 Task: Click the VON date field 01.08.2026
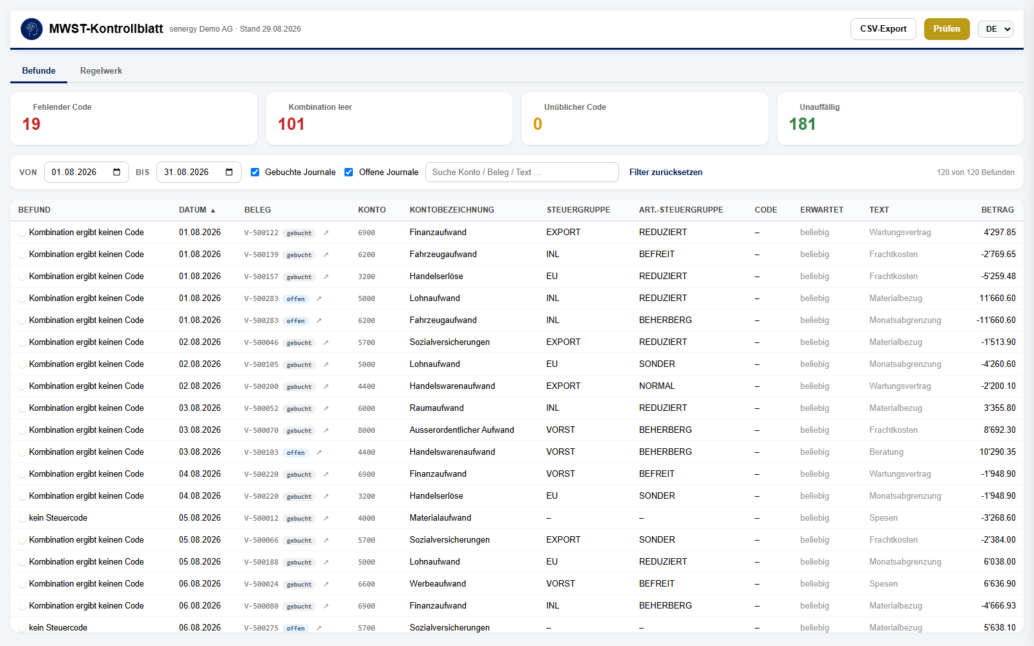point(86,172)
